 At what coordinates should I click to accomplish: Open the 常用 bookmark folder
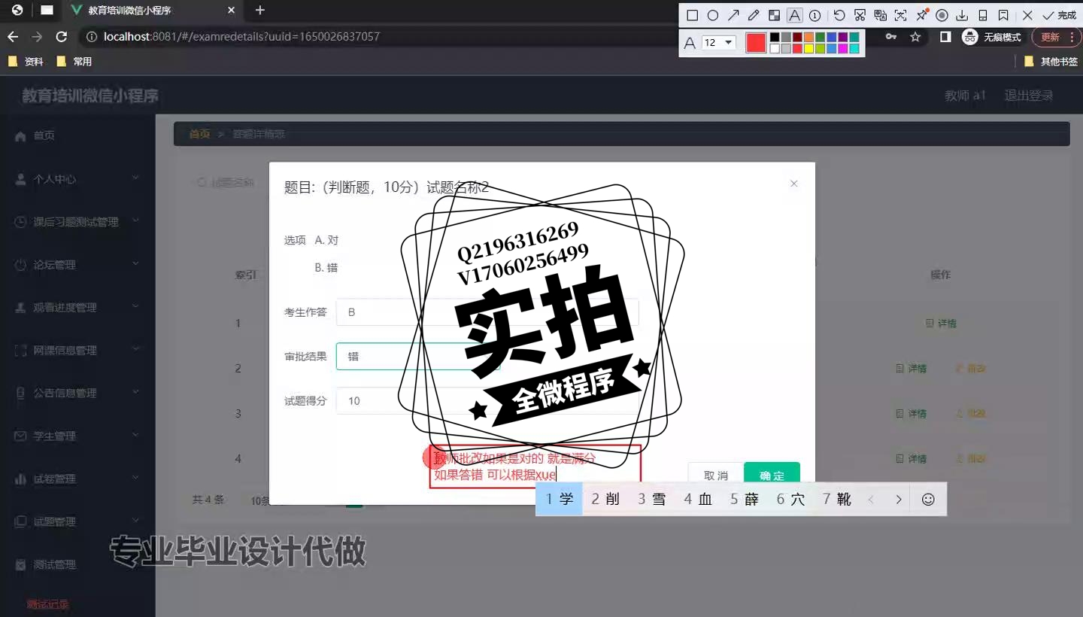74,62
